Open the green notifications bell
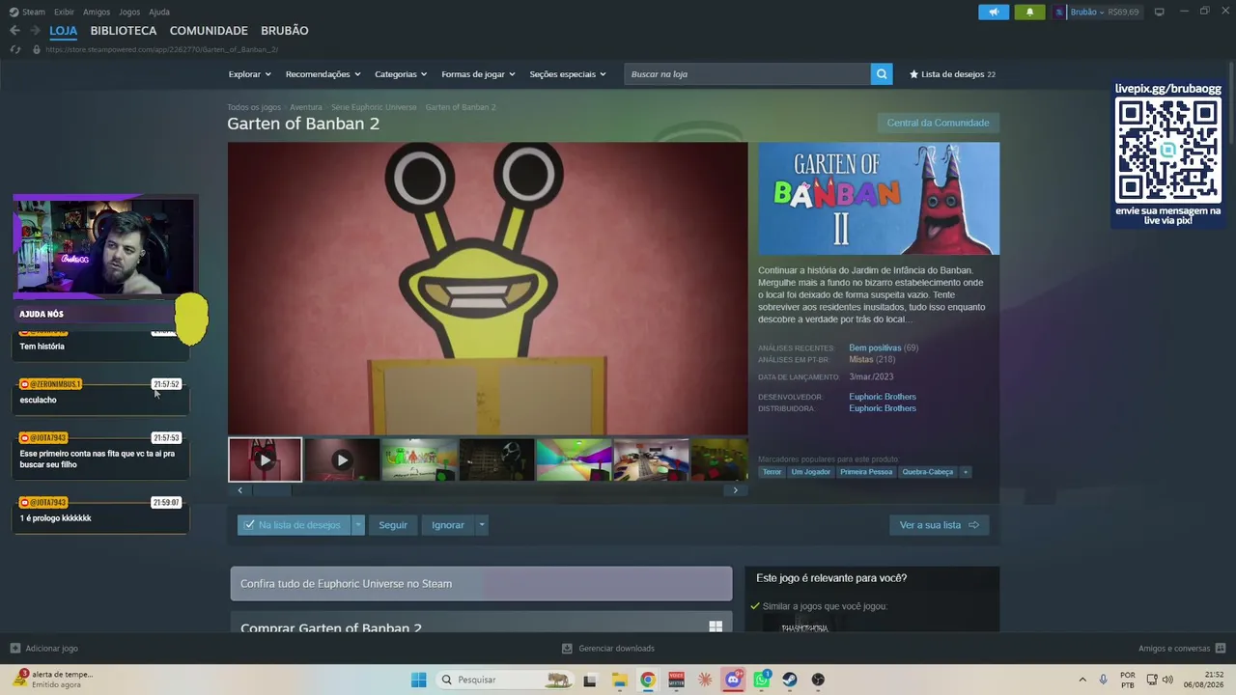Image resolution: width=1236 pixels, height=695 pixels. click(1029, 12)
